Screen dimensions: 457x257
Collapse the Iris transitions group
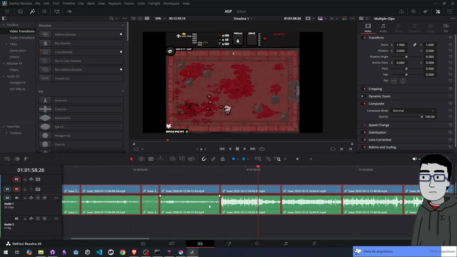123,91
